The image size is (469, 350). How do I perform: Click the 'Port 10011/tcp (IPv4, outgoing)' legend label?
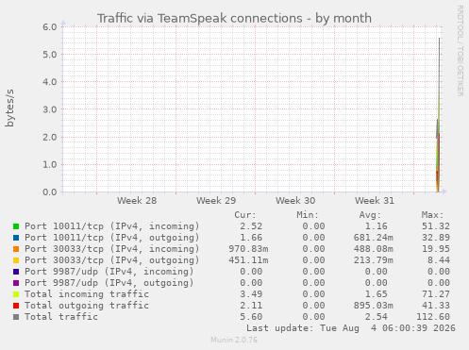click(x=112, y=238)
